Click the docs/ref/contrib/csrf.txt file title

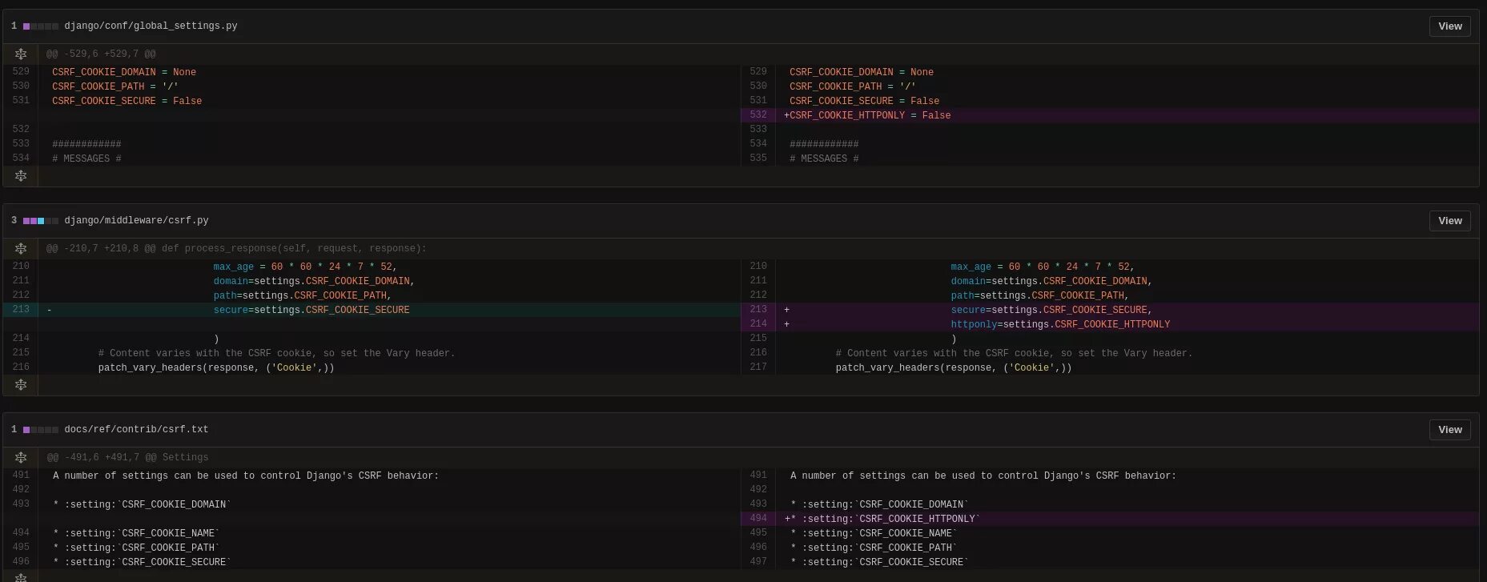136,430
